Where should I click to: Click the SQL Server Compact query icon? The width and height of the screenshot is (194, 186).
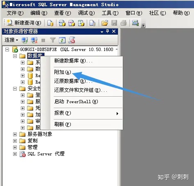coord(92,23)
